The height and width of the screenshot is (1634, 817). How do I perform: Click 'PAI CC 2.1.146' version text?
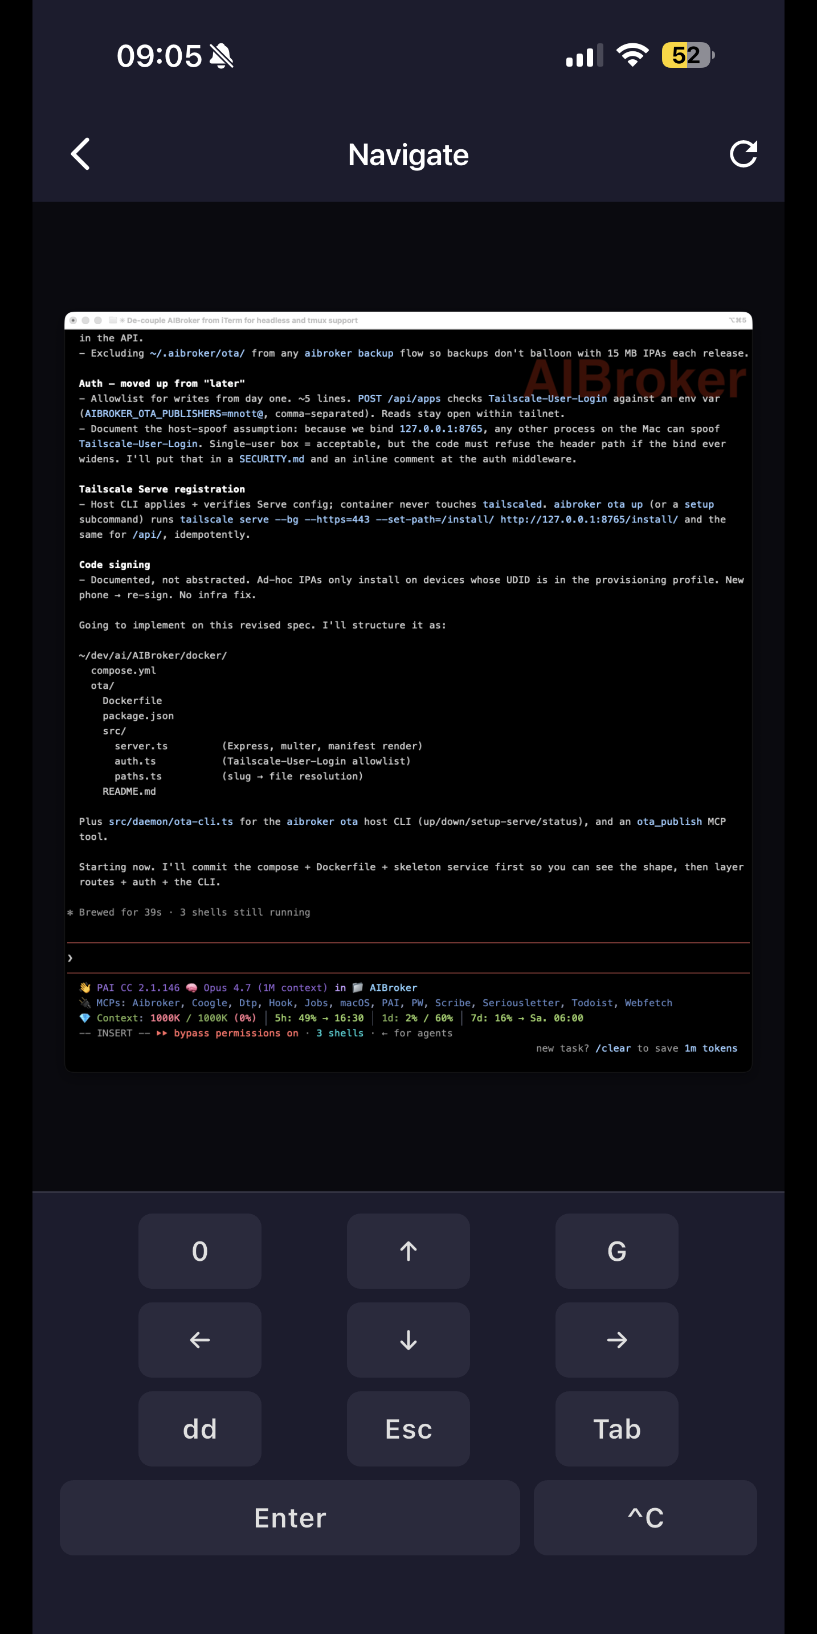[138, 987]
